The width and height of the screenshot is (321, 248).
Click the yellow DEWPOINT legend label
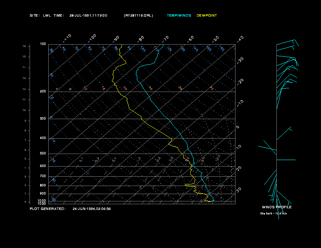(x=207, y=15)
